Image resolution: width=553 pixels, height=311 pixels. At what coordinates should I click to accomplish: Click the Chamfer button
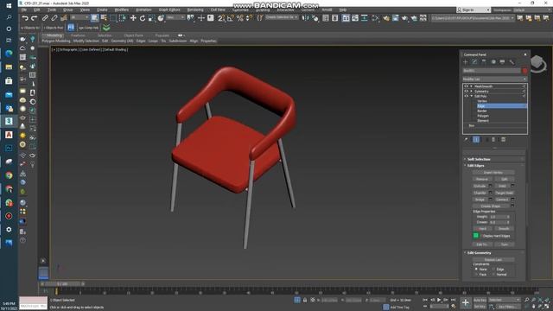pos(480,193)
